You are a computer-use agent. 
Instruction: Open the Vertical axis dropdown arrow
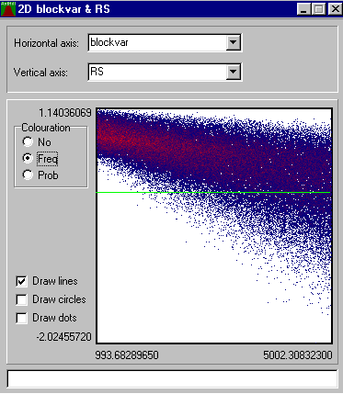(233, 72)
